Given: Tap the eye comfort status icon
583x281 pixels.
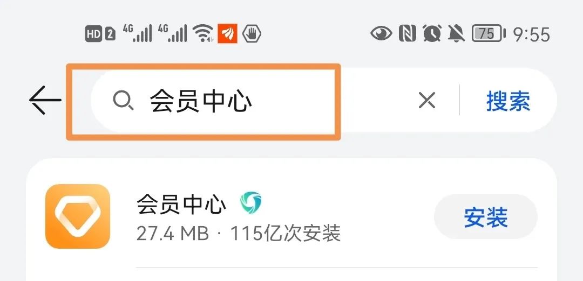Looking at the screenshot, I should (x=381, y=34).
